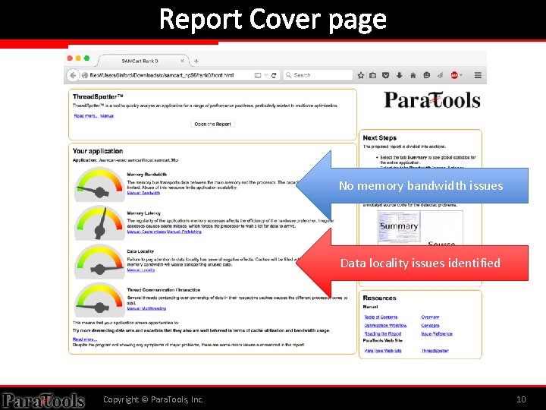Open the Issue Reference link
The image size is (546, 410).
point(437,333)
